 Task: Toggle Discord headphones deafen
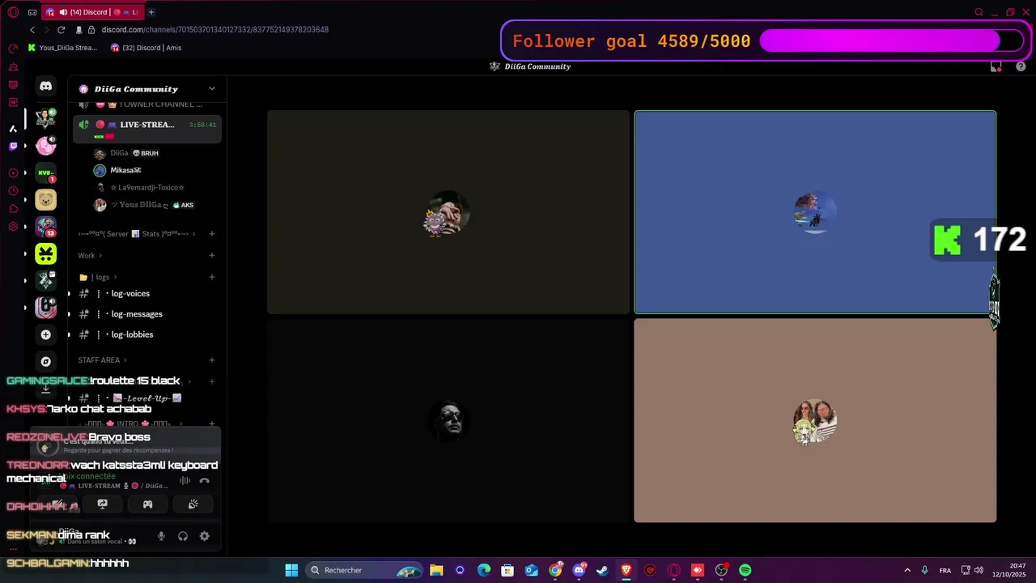(183, 536)
